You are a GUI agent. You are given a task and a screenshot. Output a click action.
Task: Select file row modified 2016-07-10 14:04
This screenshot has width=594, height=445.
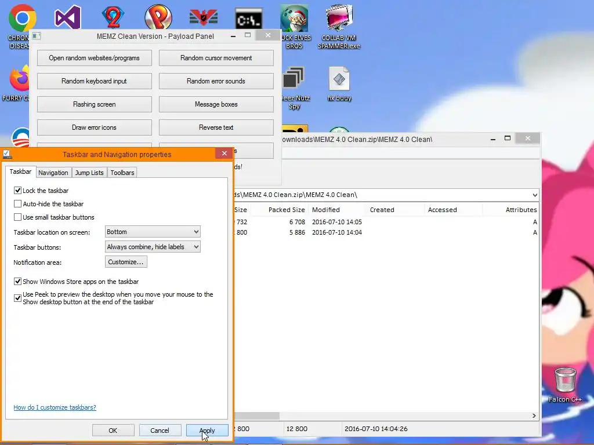pyautogui.click(x=386, y=232)
